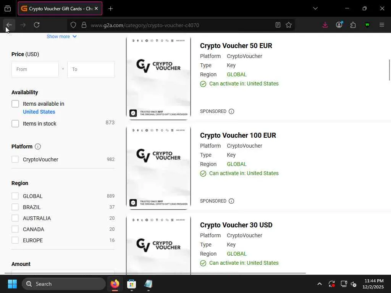This screenshot has width=391, height=293.
Task: Enable Items in stock filter
Action: pyautogui.click(x=15, y=124)
